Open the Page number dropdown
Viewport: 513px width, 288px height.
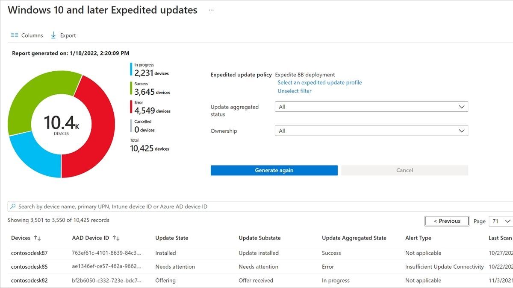(x=501, y=221)
